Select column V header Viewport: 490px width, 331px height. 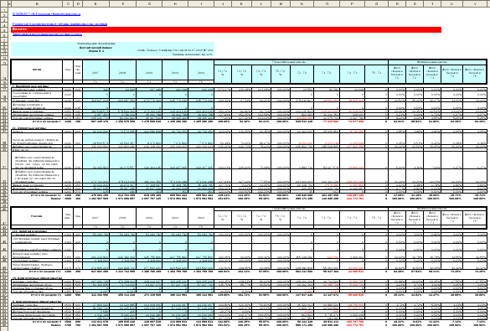(x=475, y=3)
